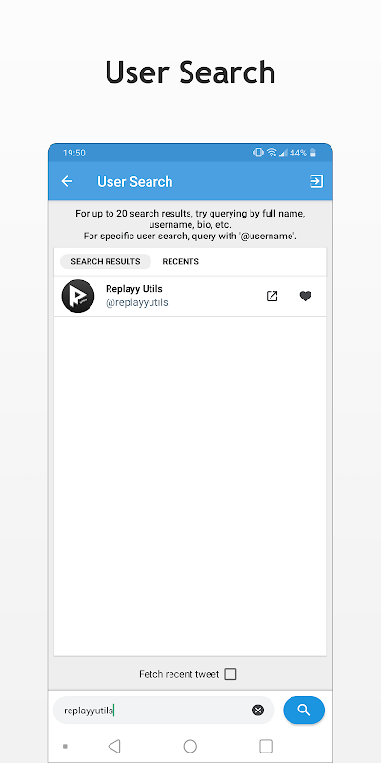Switch to the RECENTS tab
Viewport: 381px width, 763px height.
(181, 261)
